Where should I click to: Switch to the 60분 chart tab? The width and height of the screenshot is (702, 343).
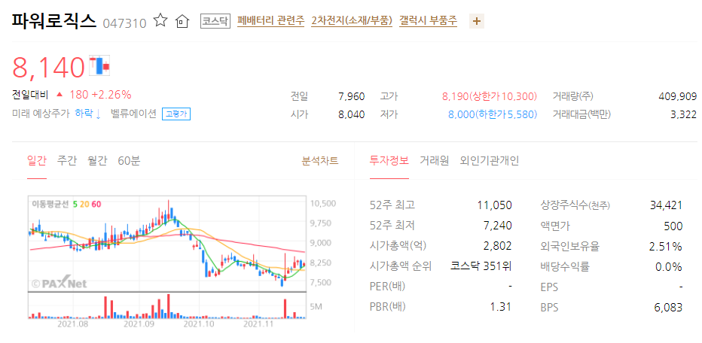pyautogui.click(x=129, y=160)
